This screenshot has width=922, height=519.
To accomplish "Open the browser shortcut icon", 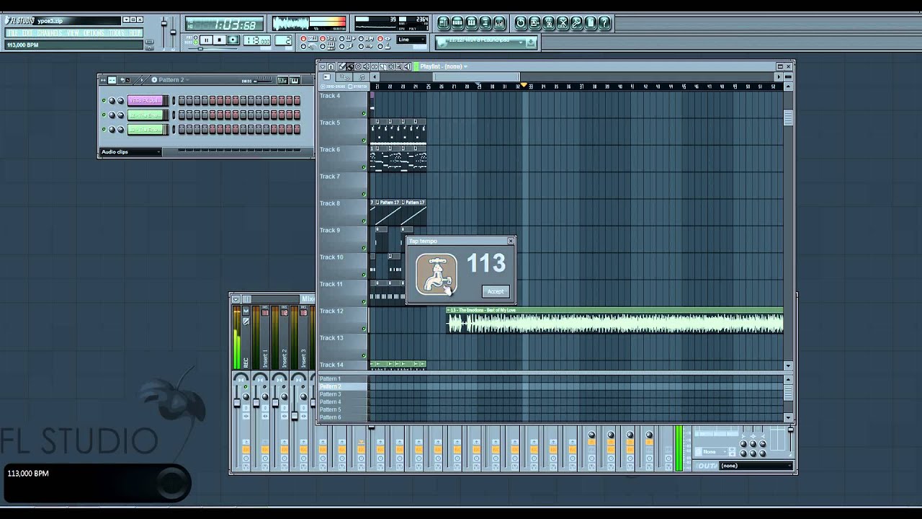I will [x=485, y=23].
